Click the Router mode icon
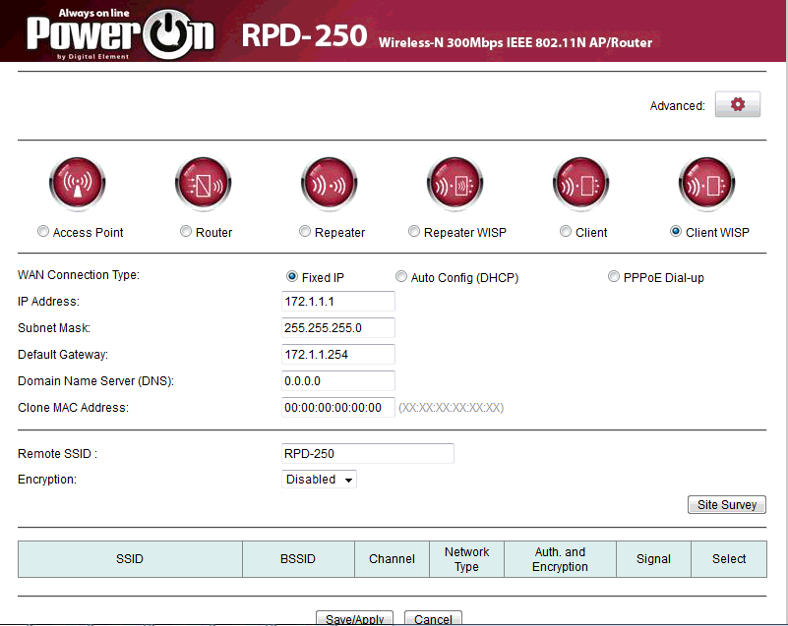The image size is (788, 626). (x=204, y=184)
